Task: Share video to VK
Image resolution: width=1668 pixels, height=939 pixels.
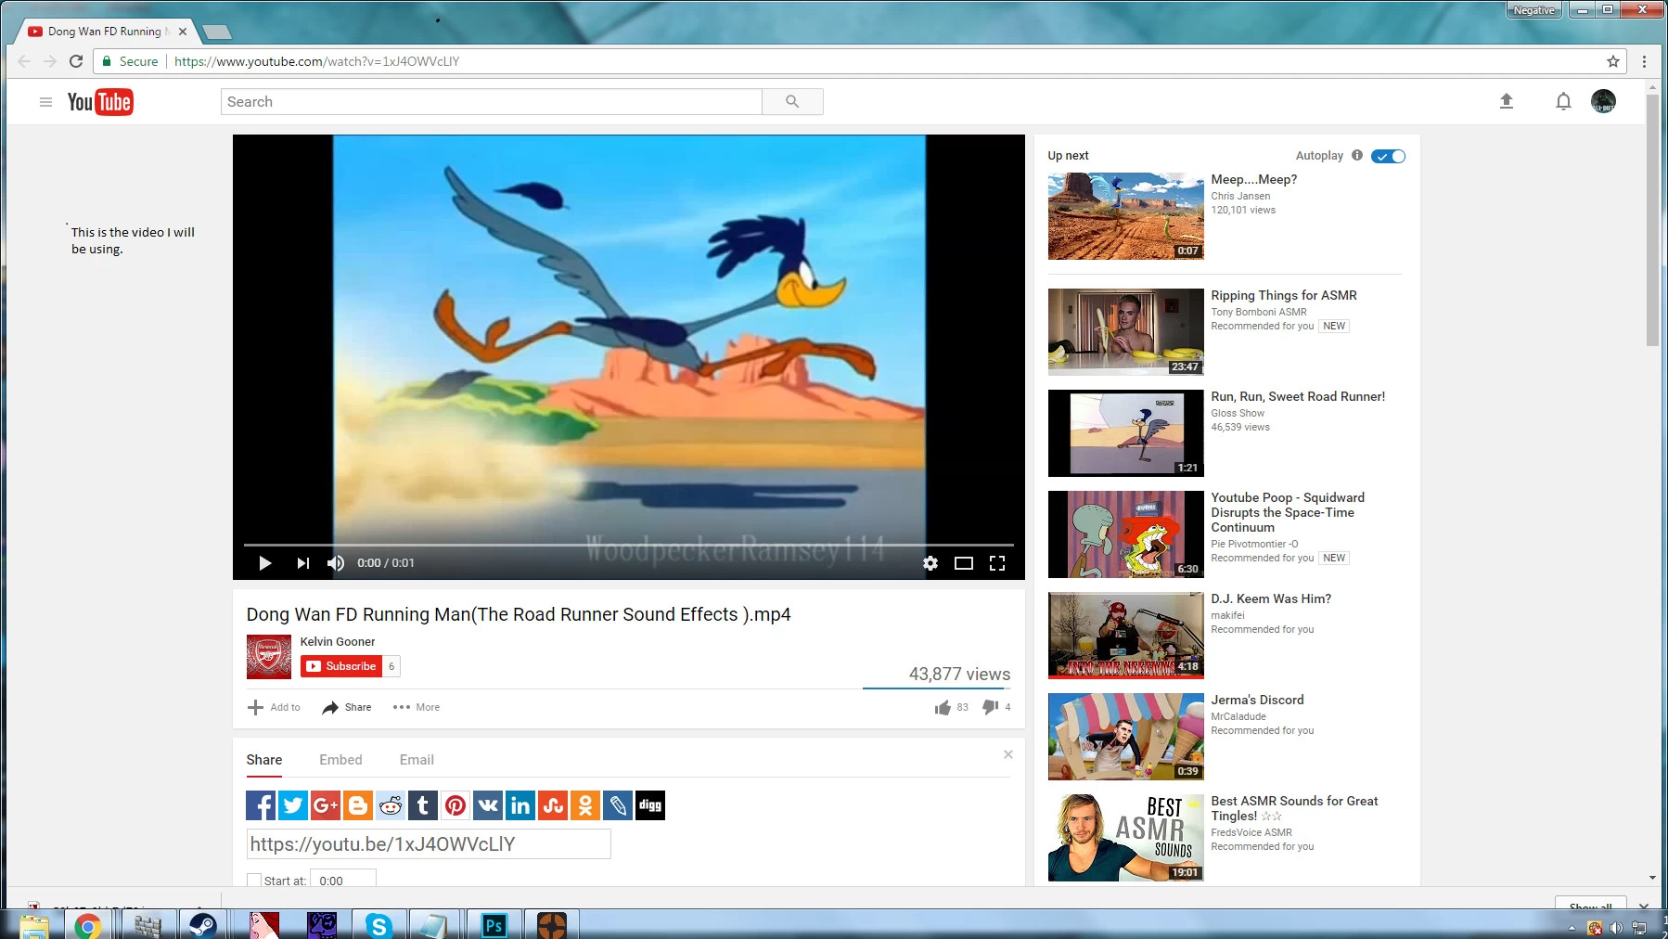Action: click(x=488, y=805)
